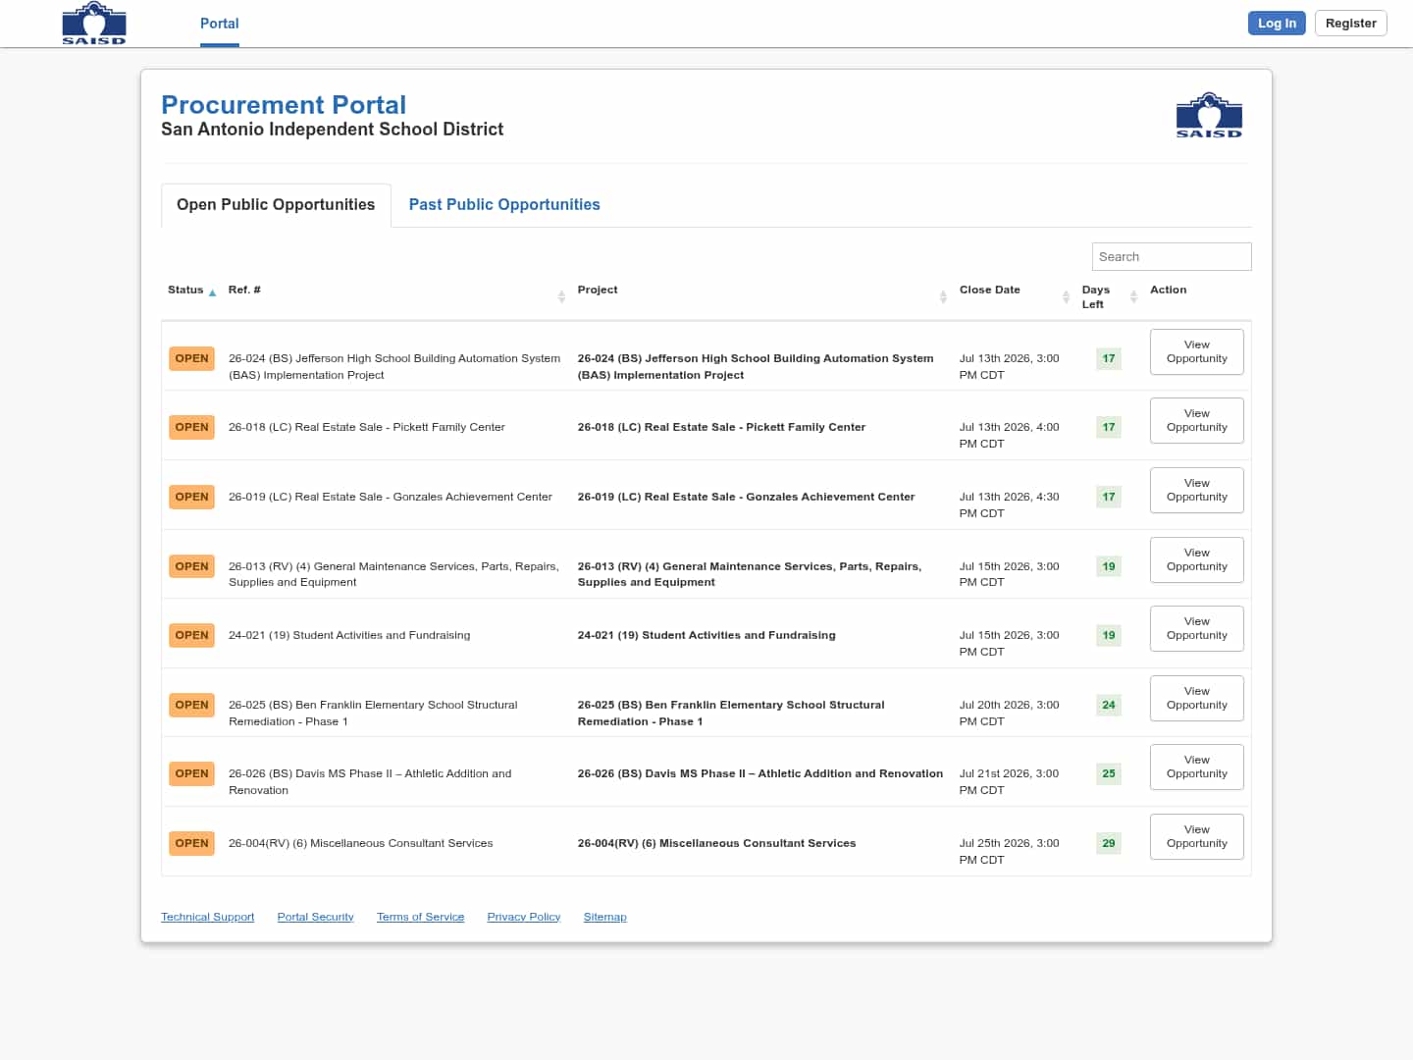Click the OPEN status badge for 26-024 Jefferson
Screen dimensions: 1413x1060
tap(191, 358)
